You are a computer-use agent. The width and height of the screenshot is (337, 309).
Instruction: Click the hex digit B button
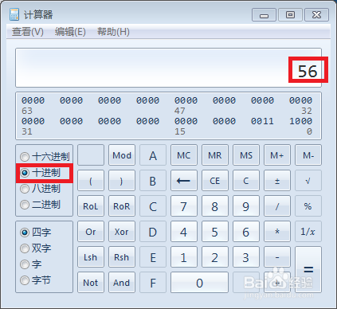pyautogui.click(x=153, y=181)
